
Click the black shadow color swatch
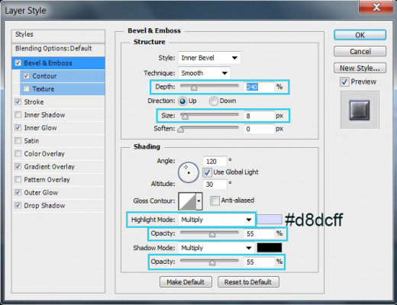(x=270, y=248)
